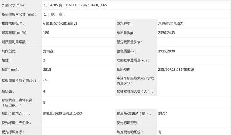The height and width of the screenshot is (135, 231).
Task: Click the 钢板弹簧片数 value -/-
Action: (x=45, y=80)
